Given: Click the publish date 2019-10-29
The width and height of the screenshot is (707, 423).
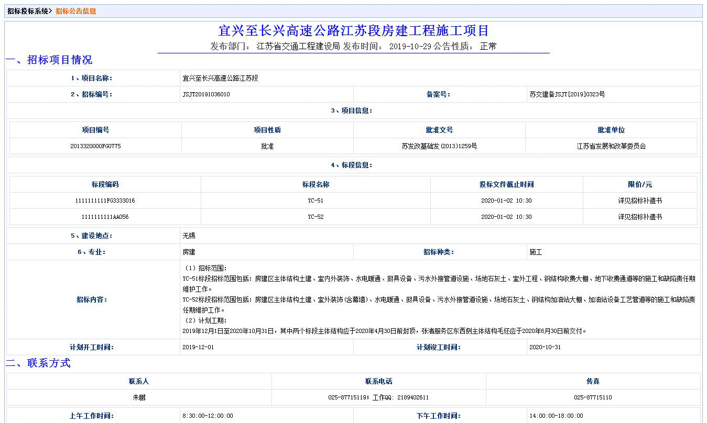Looking at the screenshot, I should click(410, 46).
